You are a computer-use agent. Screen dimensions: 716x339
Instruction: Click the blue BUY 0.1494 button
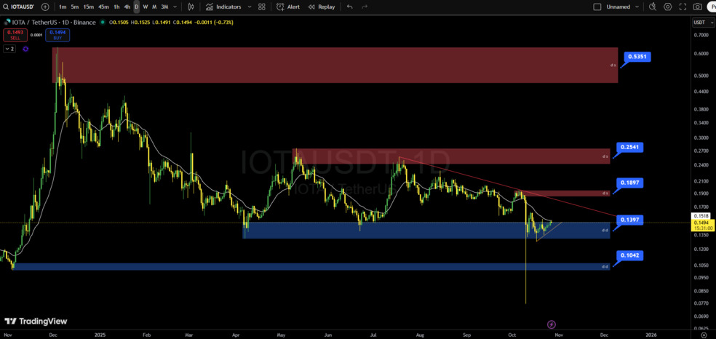57,34
